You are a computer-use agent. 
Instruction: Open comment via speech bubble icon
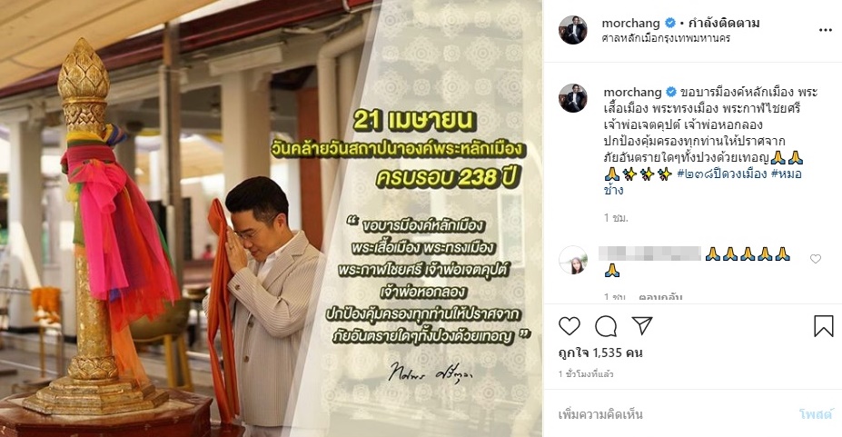pyautogui.click(x=606, y=326)
